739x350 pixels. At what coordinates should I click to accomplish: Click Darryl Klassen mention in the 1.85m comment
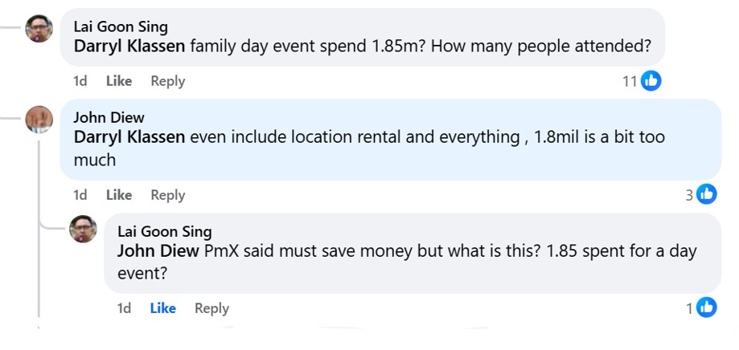129,46
